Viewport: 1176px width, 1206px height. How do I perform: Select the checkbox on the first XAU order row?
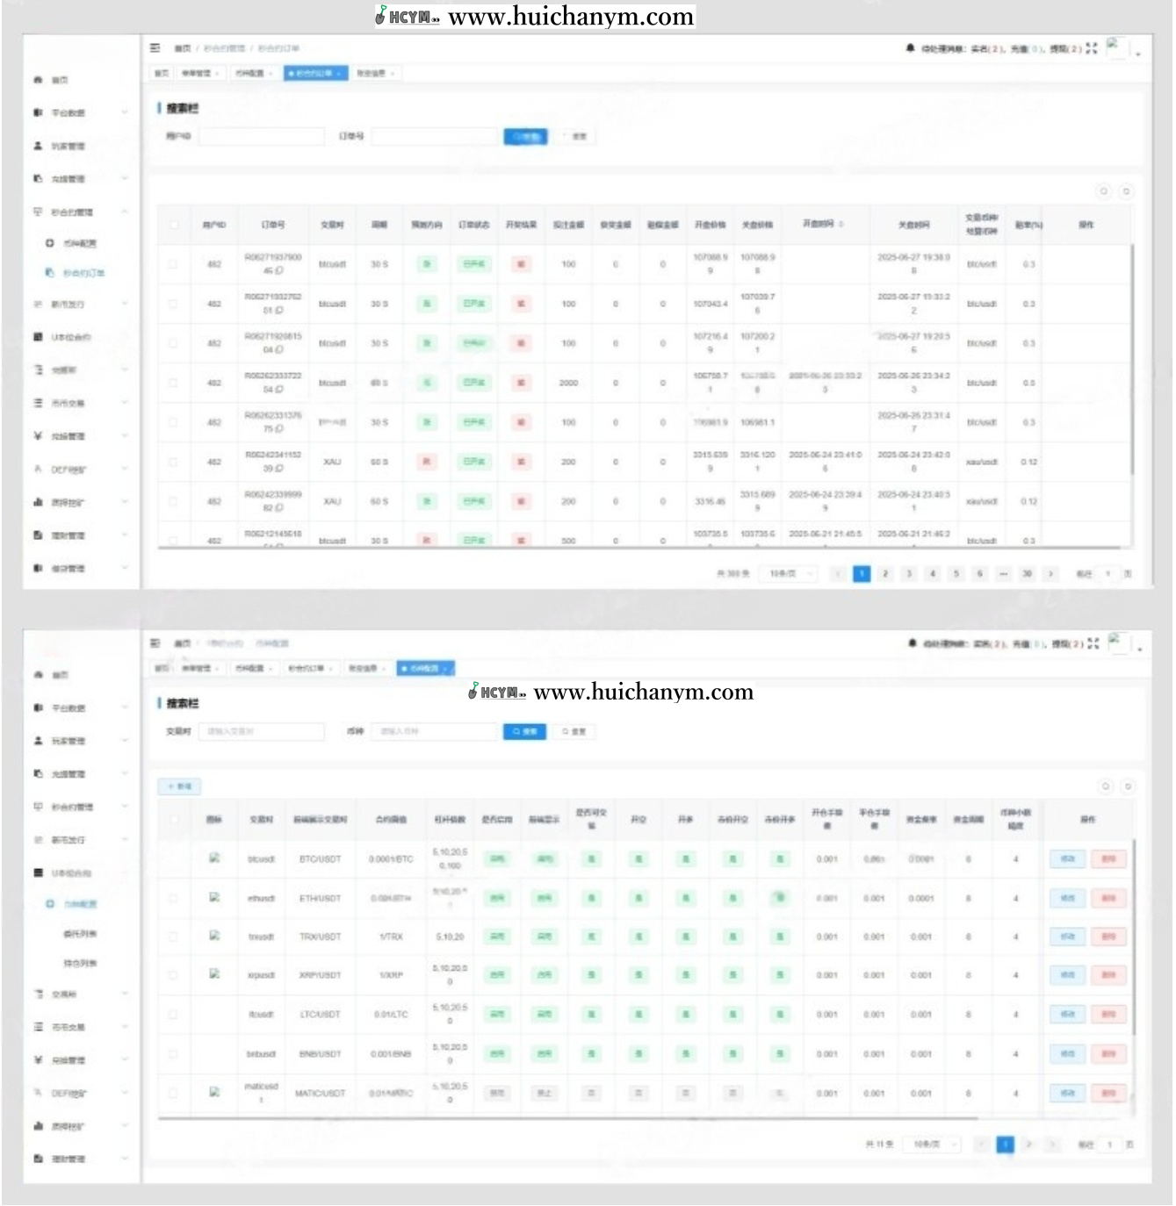(x=173, y=462)
